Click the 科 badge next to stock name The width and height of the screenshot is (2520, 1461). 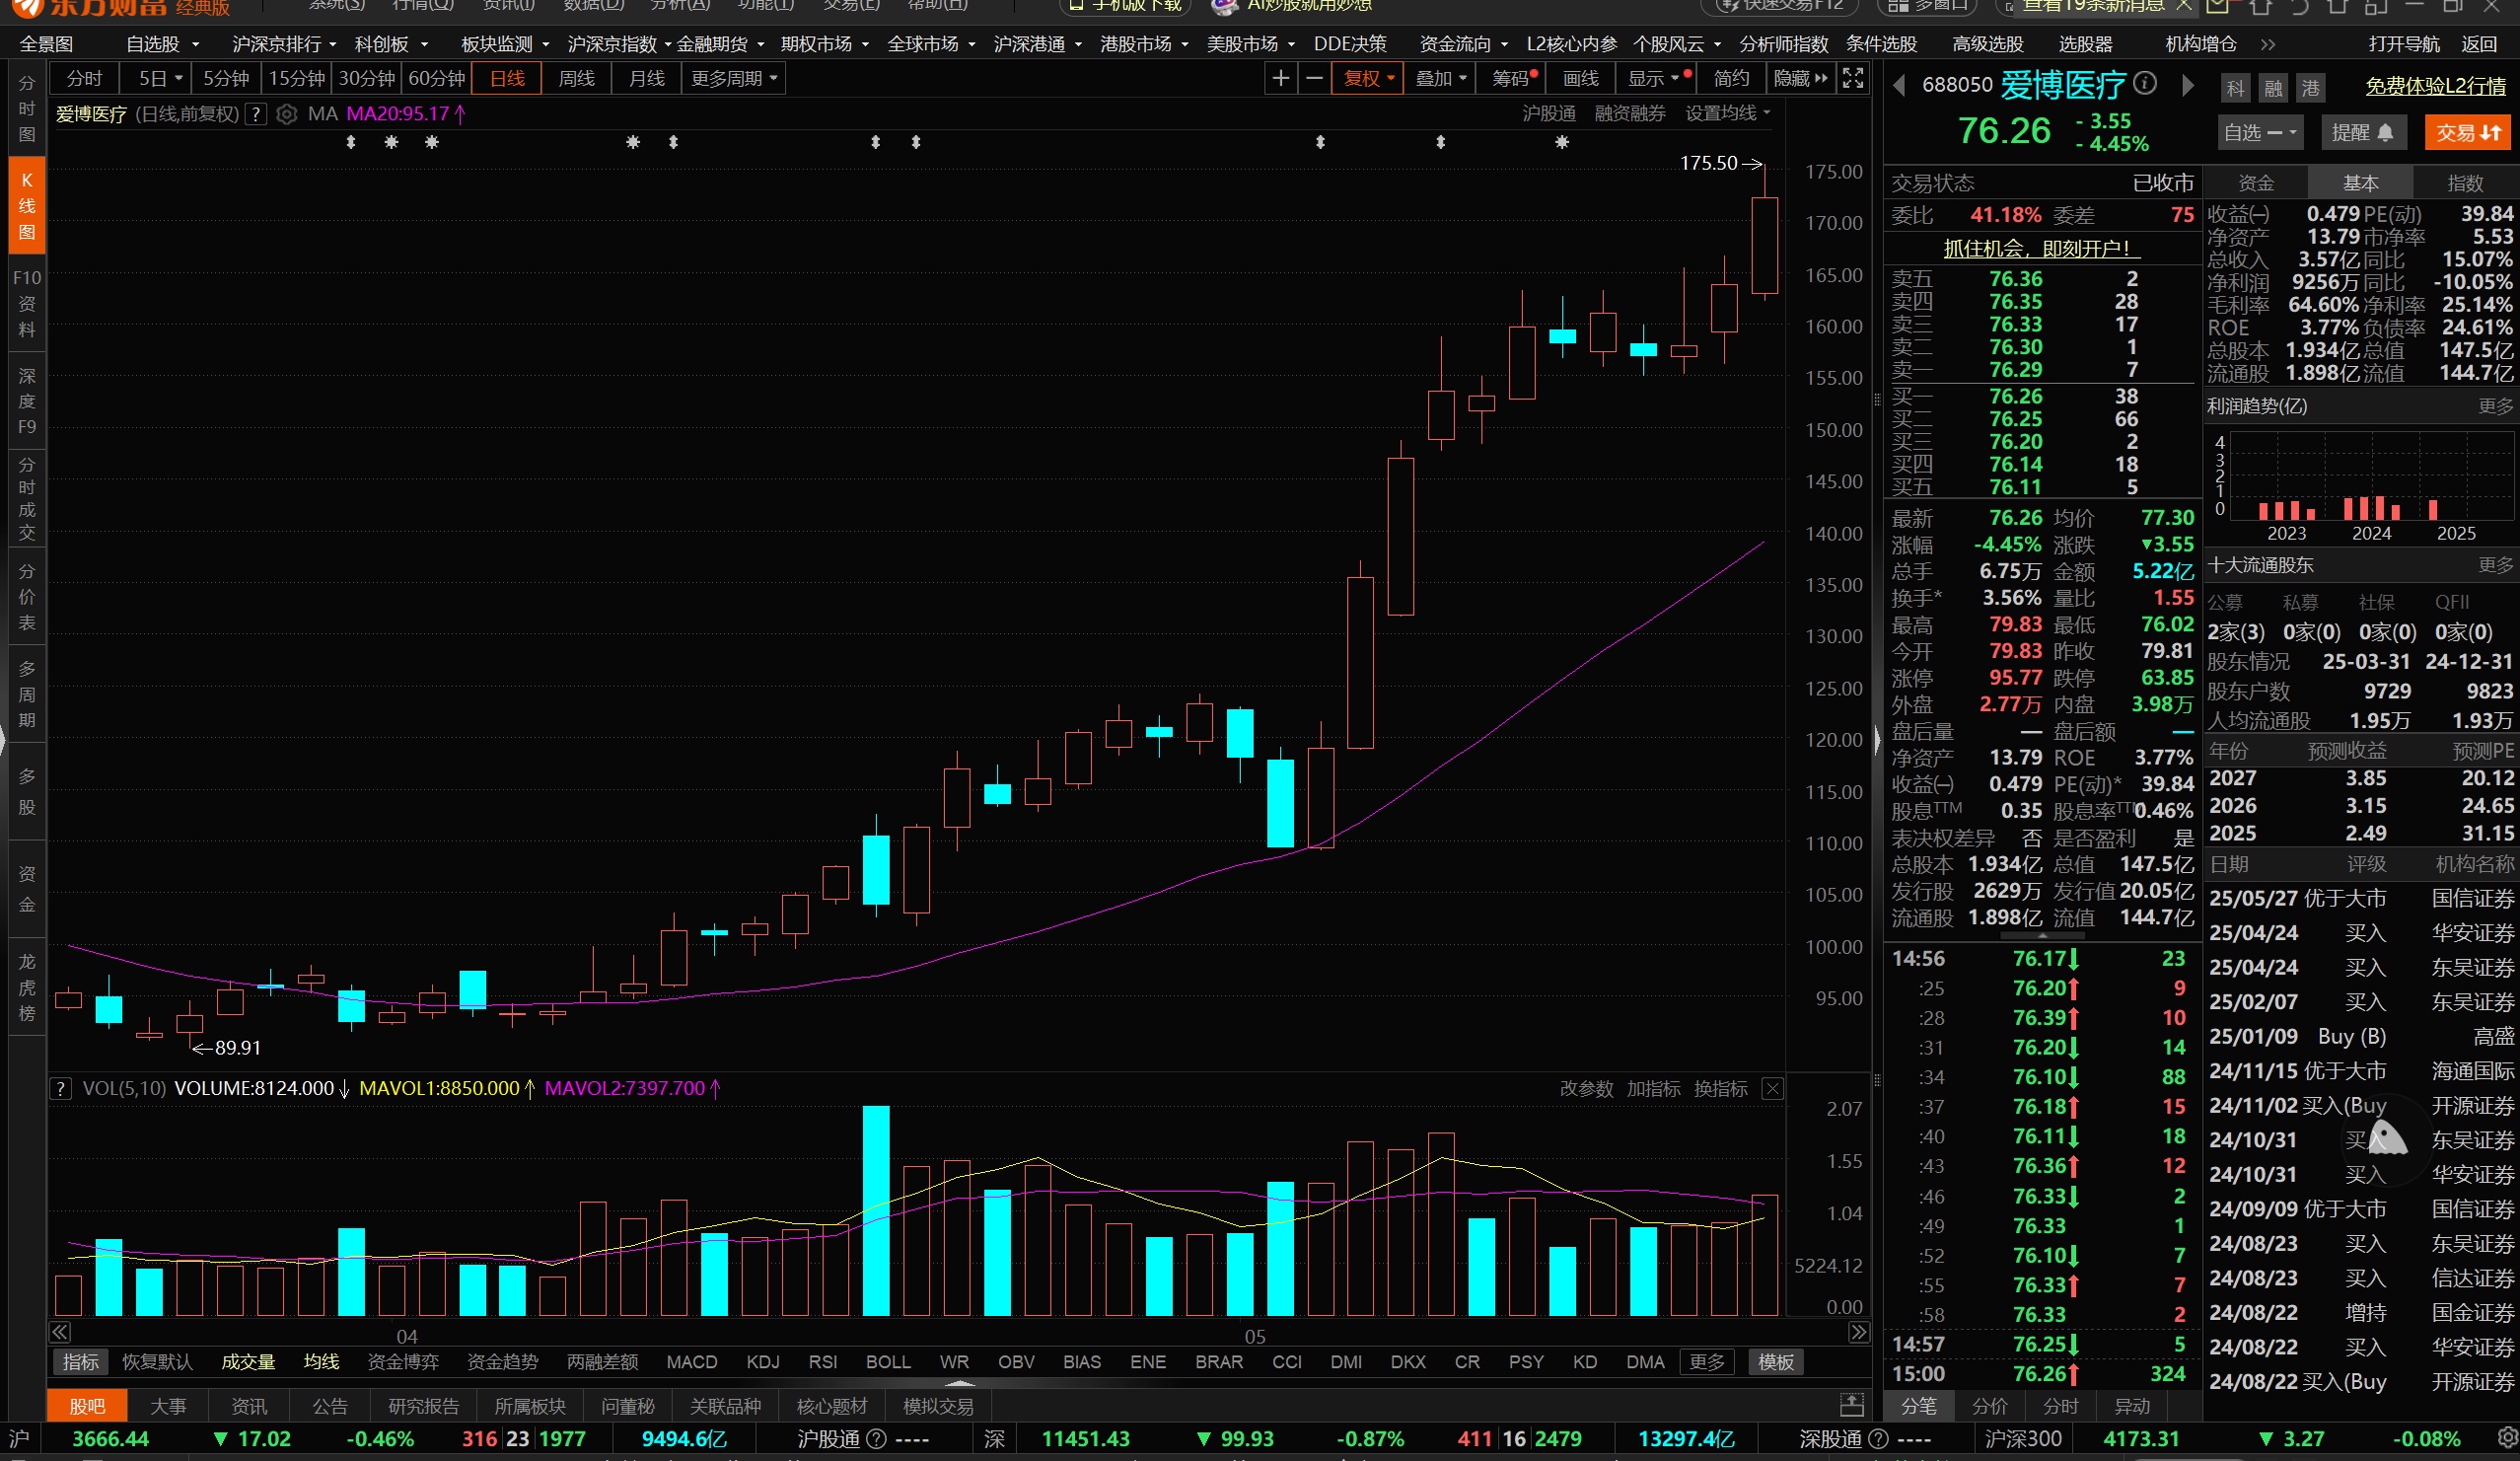(x=2236, y=88)
